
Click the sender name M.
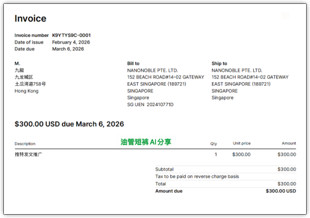pyautogui.click(x=17, y=64)
